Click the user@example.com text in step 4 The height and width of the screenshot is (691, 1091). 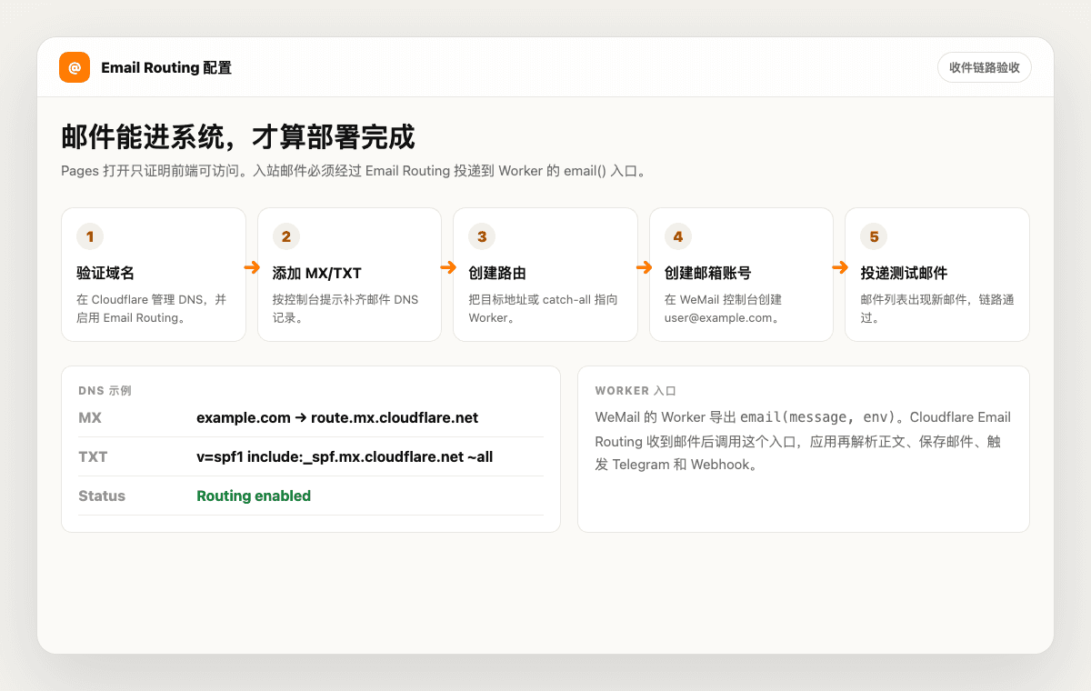pos(718,318)
